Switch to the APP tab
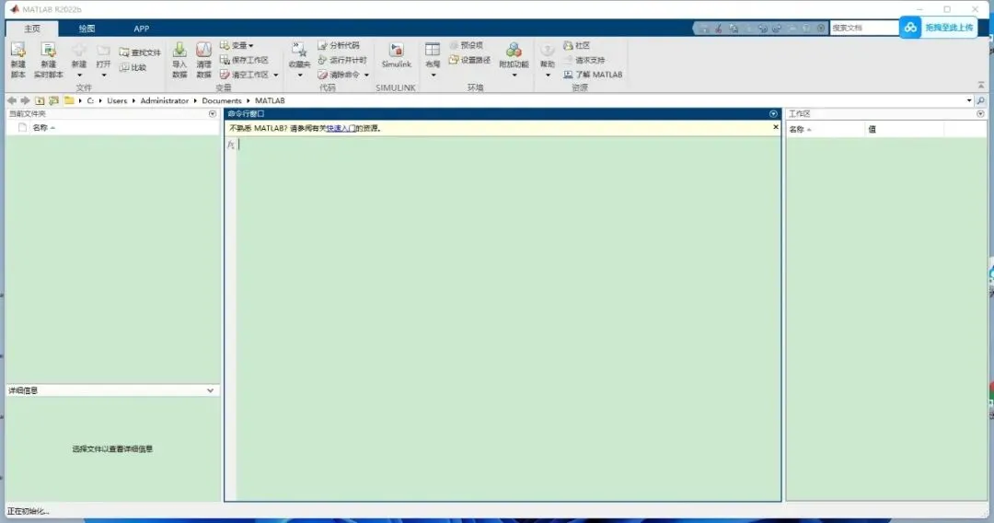Image resolution: width=994 pixels, height=523 pixels. pyautogui.click(x=142, y=29)
